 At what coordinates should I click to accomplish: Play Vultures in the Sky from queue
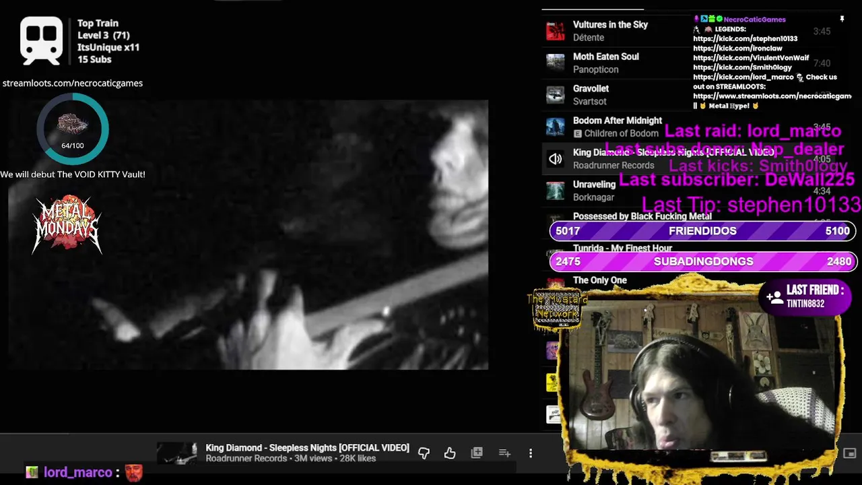pos(610,24)
